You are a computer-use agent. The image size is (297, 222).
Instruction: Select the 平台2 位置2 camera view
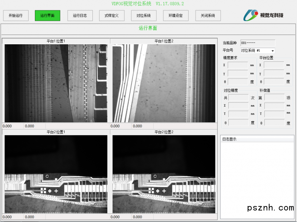click(x=164, y=174)
